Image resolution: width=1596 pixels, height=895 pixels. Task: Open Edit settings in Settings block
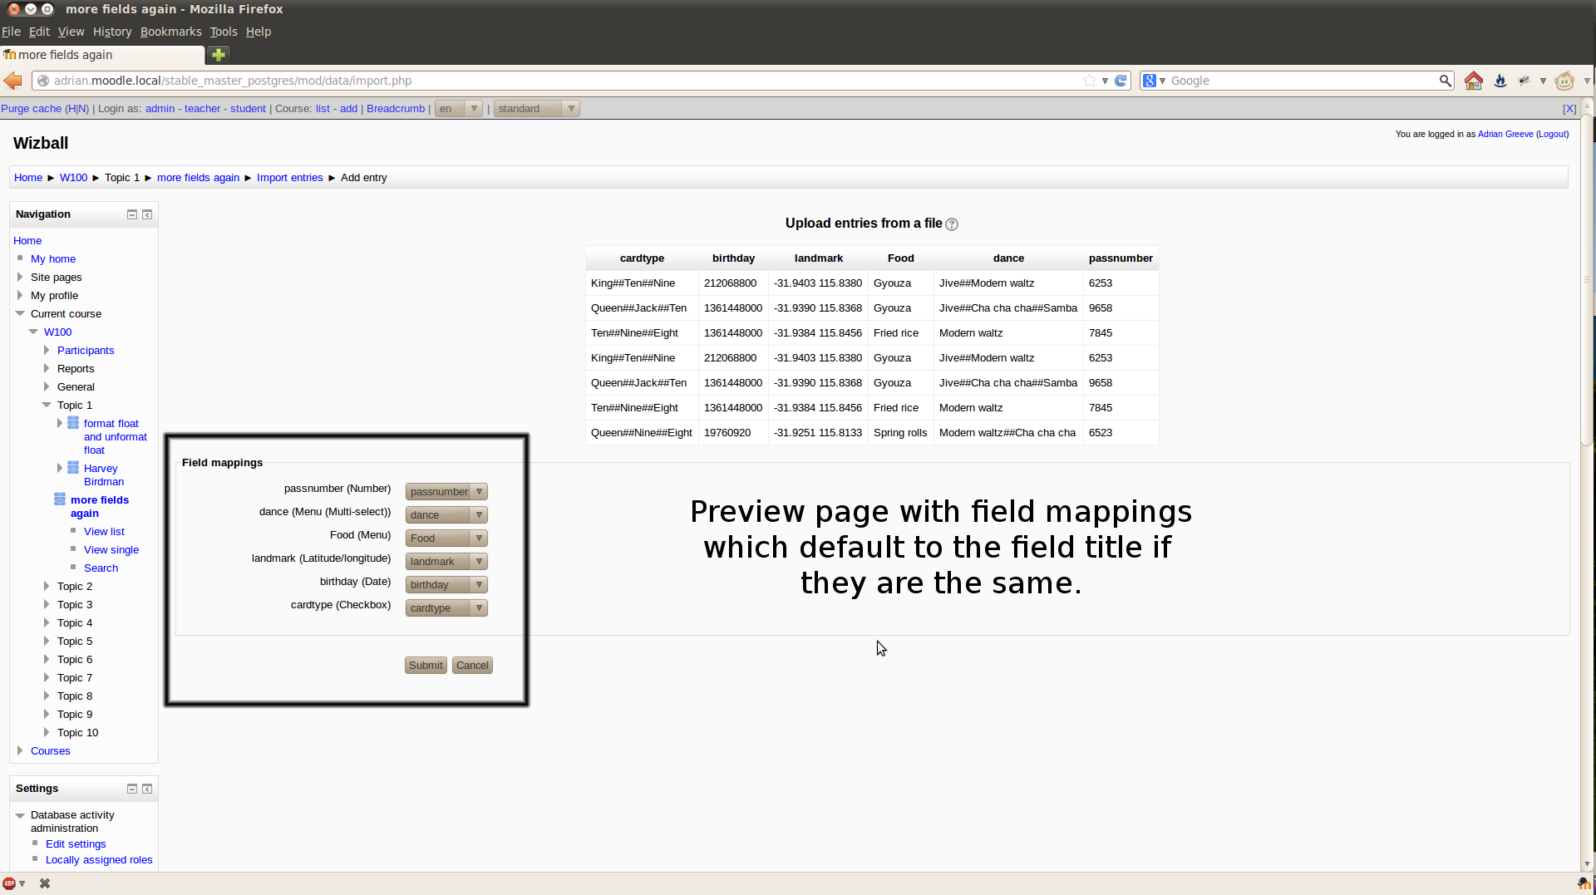click(76, 844)
